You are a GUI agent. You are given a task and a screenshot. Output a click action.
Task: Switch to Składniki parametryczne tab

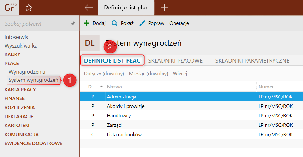252,60
